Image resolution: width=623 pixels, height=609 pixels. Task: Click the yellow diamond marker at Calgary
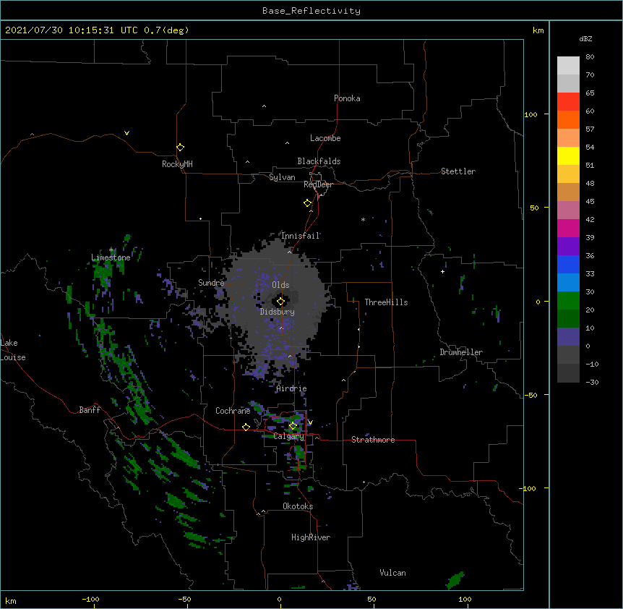tap(293, 426)
